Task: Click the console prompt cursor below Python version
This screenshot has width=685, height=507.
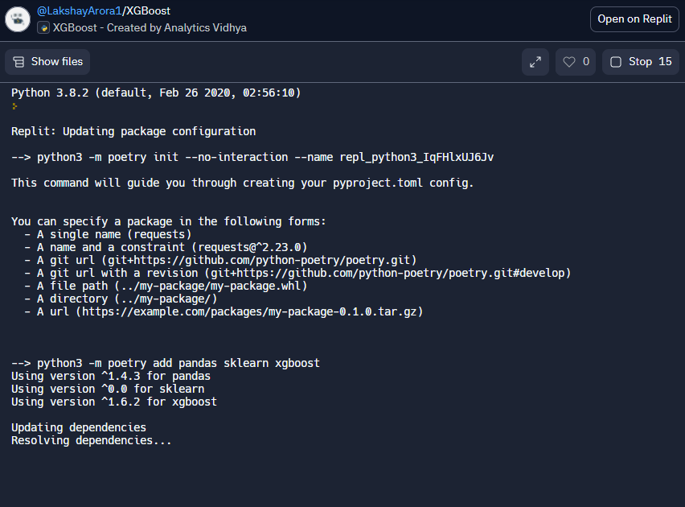Action: 14,105
